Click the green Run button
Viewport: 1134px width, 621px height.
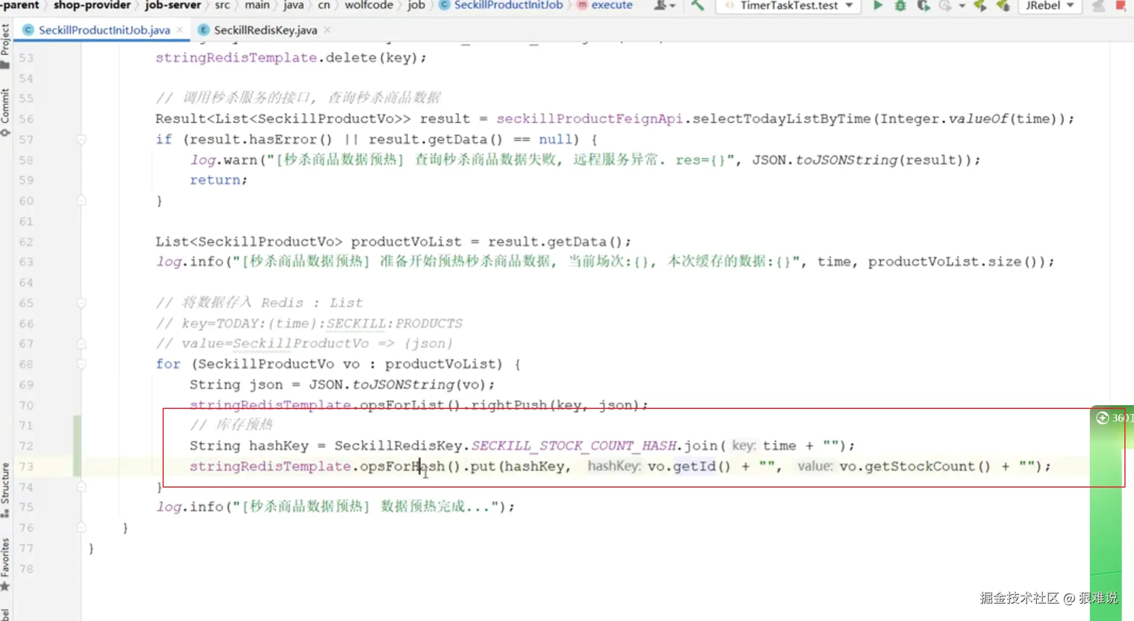click(x=877, y=5)
